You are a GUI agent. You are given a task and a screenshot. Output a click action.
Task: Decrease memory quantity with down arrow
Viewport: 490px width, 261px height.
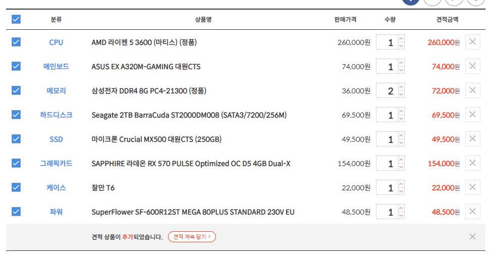click(x=401, y=94)
